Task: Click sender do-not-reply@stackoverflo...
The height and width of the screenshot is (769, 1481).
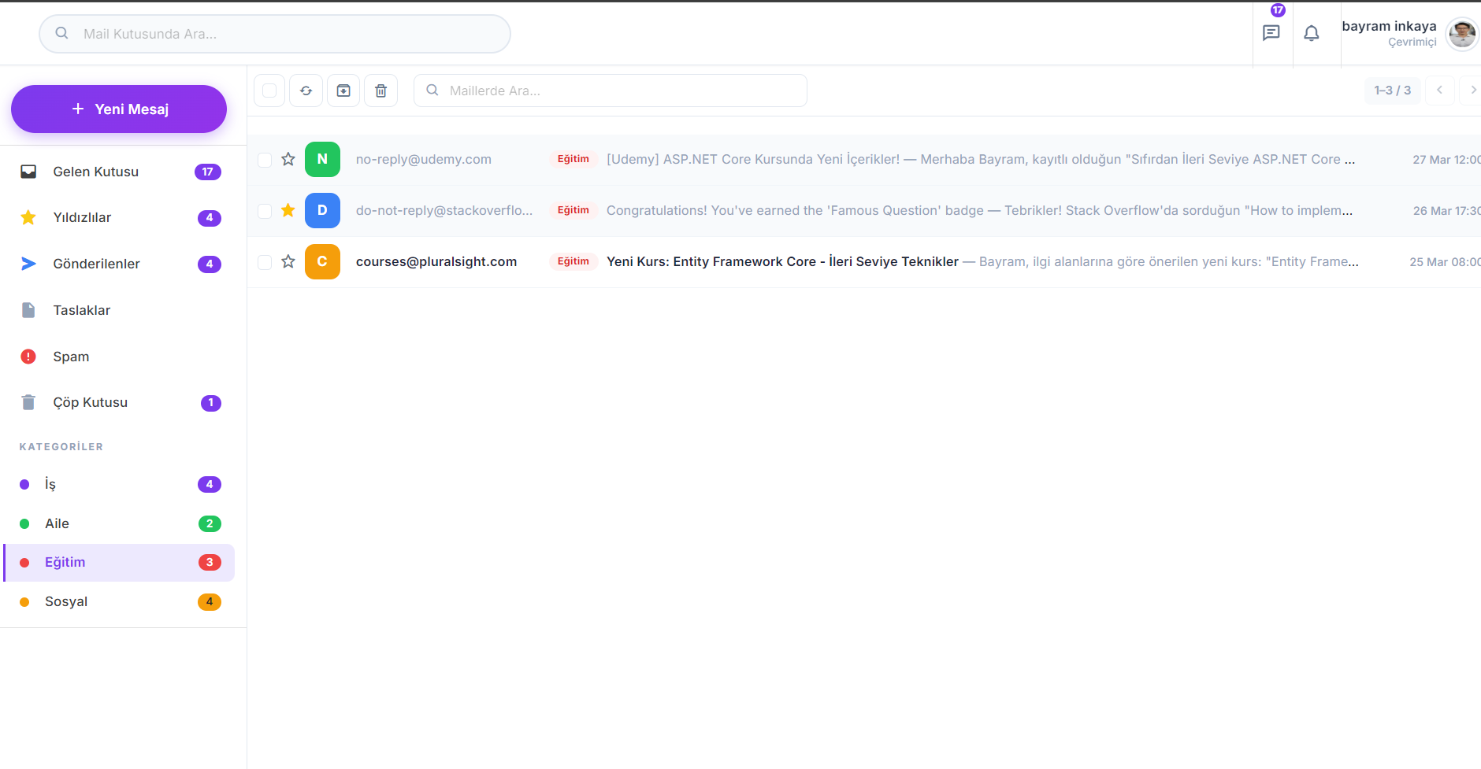Action: [x=444, y=210]
